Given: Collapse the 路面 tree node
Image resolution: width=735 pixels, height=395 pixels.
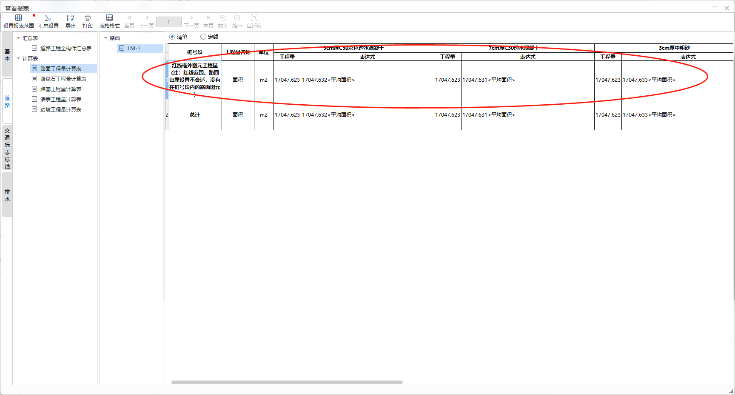Looking at the screenshot, I should pyautogui.click(x=105, y=38).
